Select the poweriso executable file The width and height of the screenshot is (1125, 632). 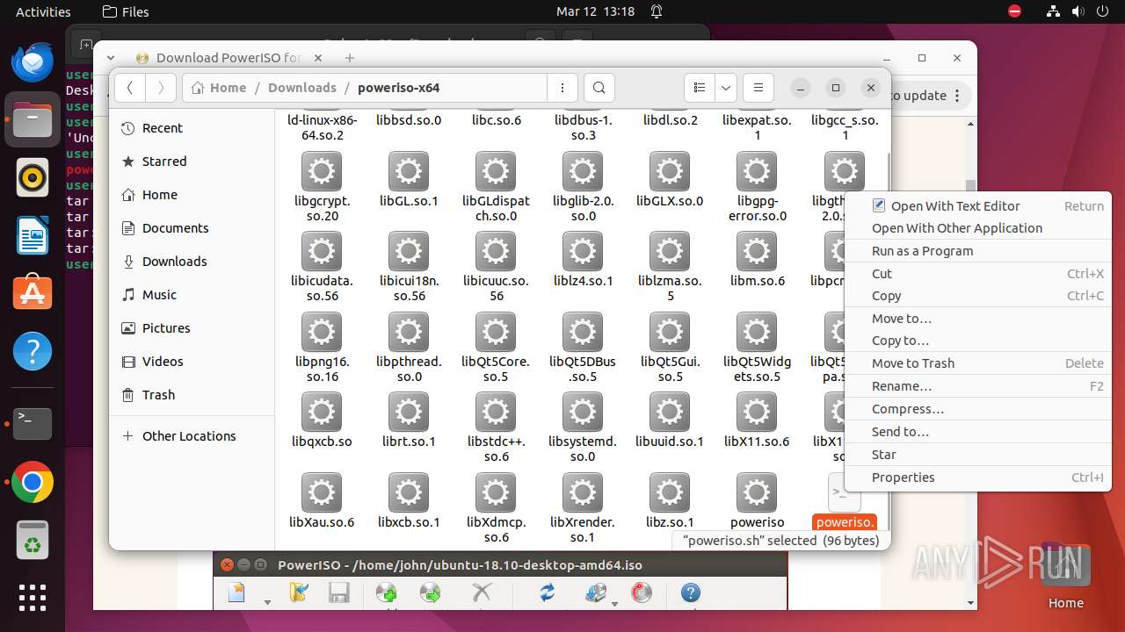pyautogui.click(x=757, y=500)
